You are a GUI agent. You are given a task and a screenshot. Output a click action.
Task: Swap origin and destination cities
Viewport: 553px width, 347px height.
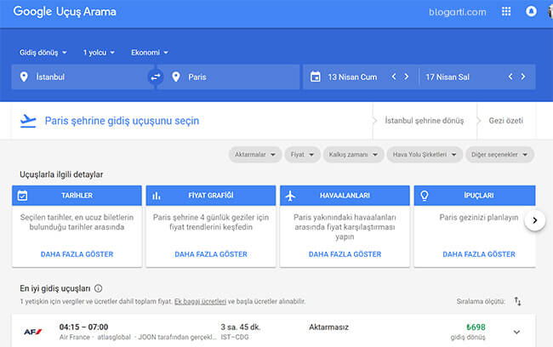tap(156, 77)
